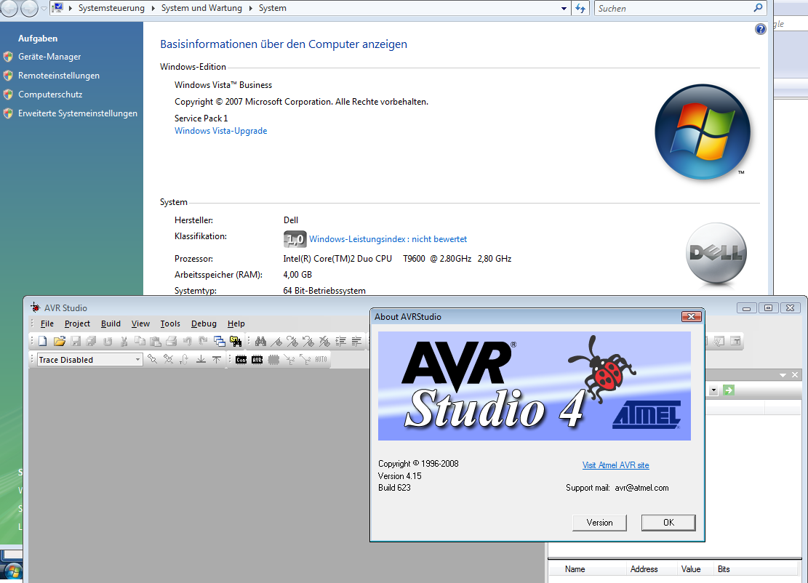The image size is (808, 583).
Task: Open Remoteeinstellungen in the sidebar
Action: (x=59, y=76)
